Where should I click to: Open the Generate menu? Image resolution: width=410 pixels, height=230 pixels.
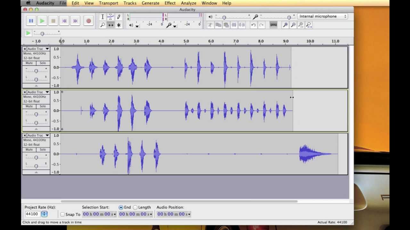(151, 3)
